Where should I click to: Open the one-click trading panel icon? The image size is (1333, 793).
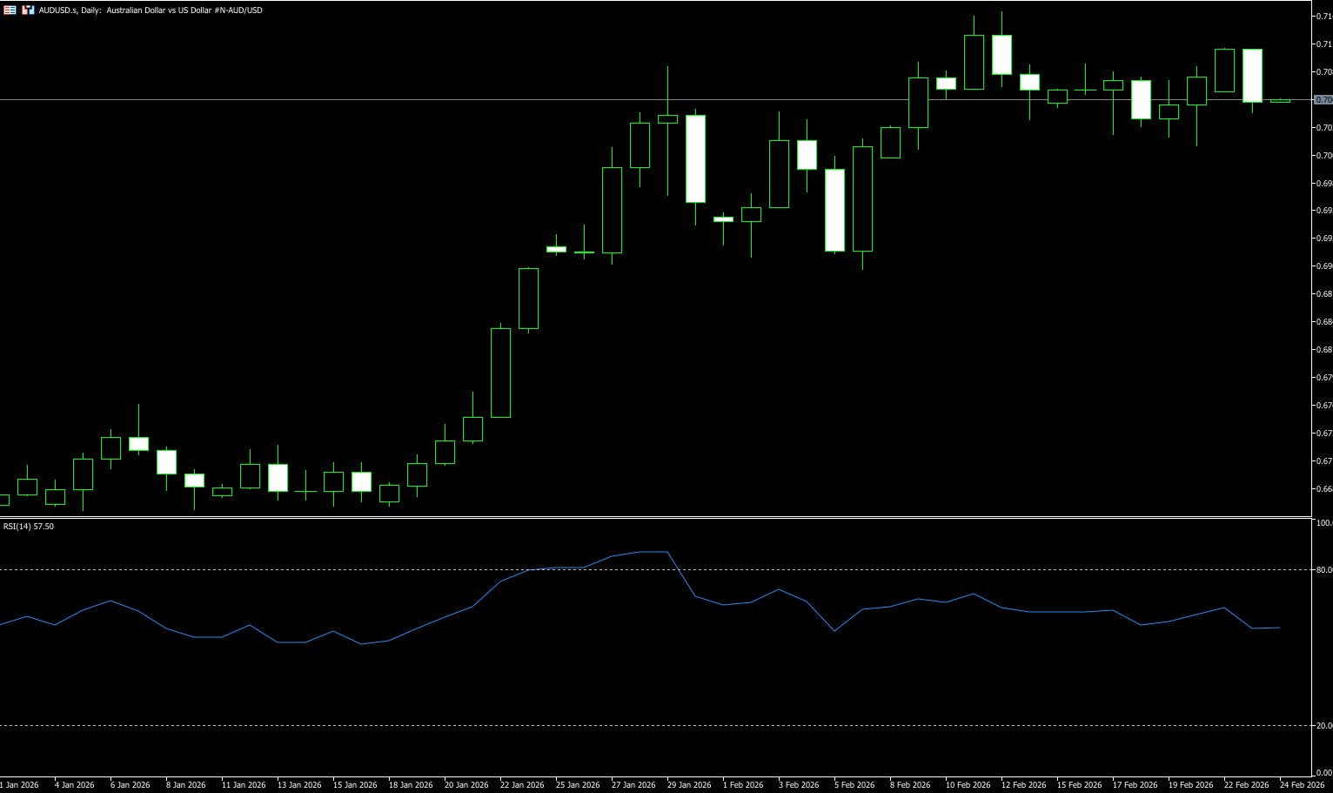[10, 10]
